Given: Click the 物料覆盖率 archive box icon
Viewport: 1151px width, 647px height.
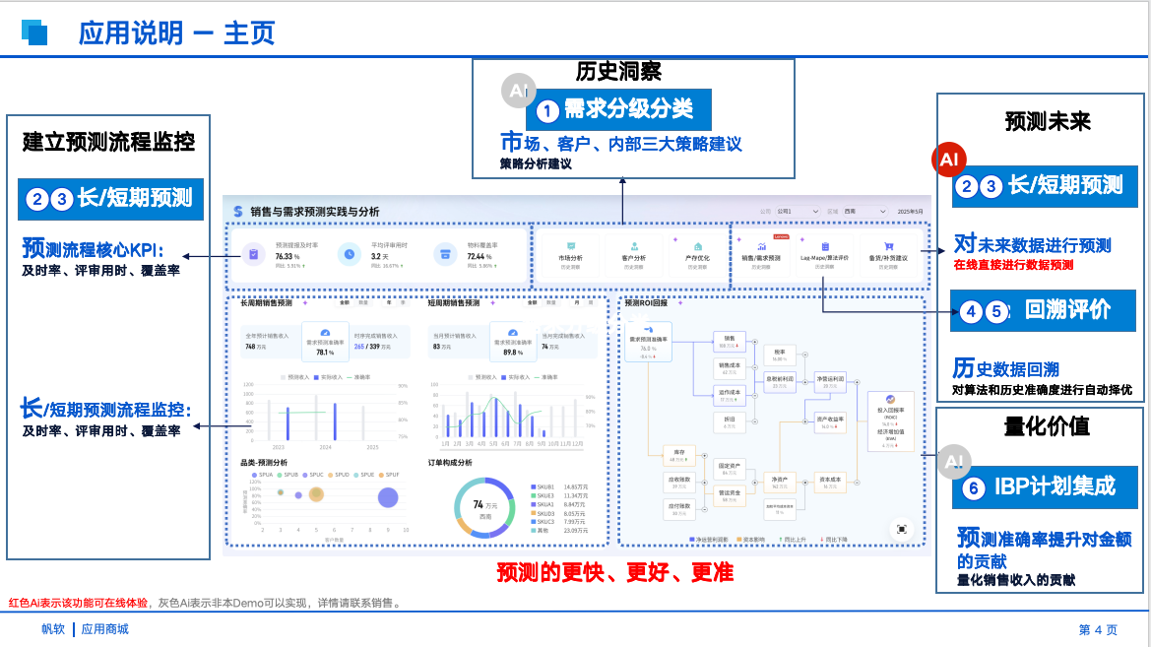Looking at the screenshot, I should click(445, 254).
